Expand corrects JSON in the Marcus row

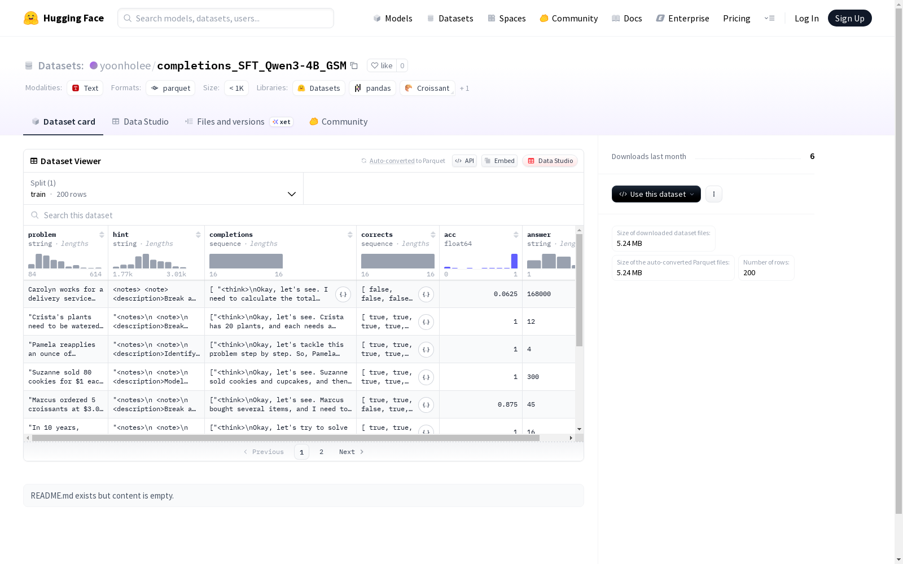(x=426, y=405)
